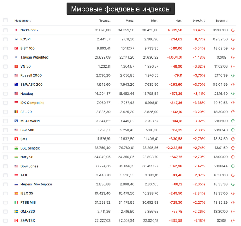Click the clock icon in Taiwan Weighted row

click(233, 58)
